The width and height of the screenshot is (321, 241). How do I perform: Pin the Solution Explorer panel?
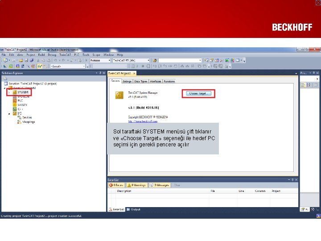[x=100, y=73]
